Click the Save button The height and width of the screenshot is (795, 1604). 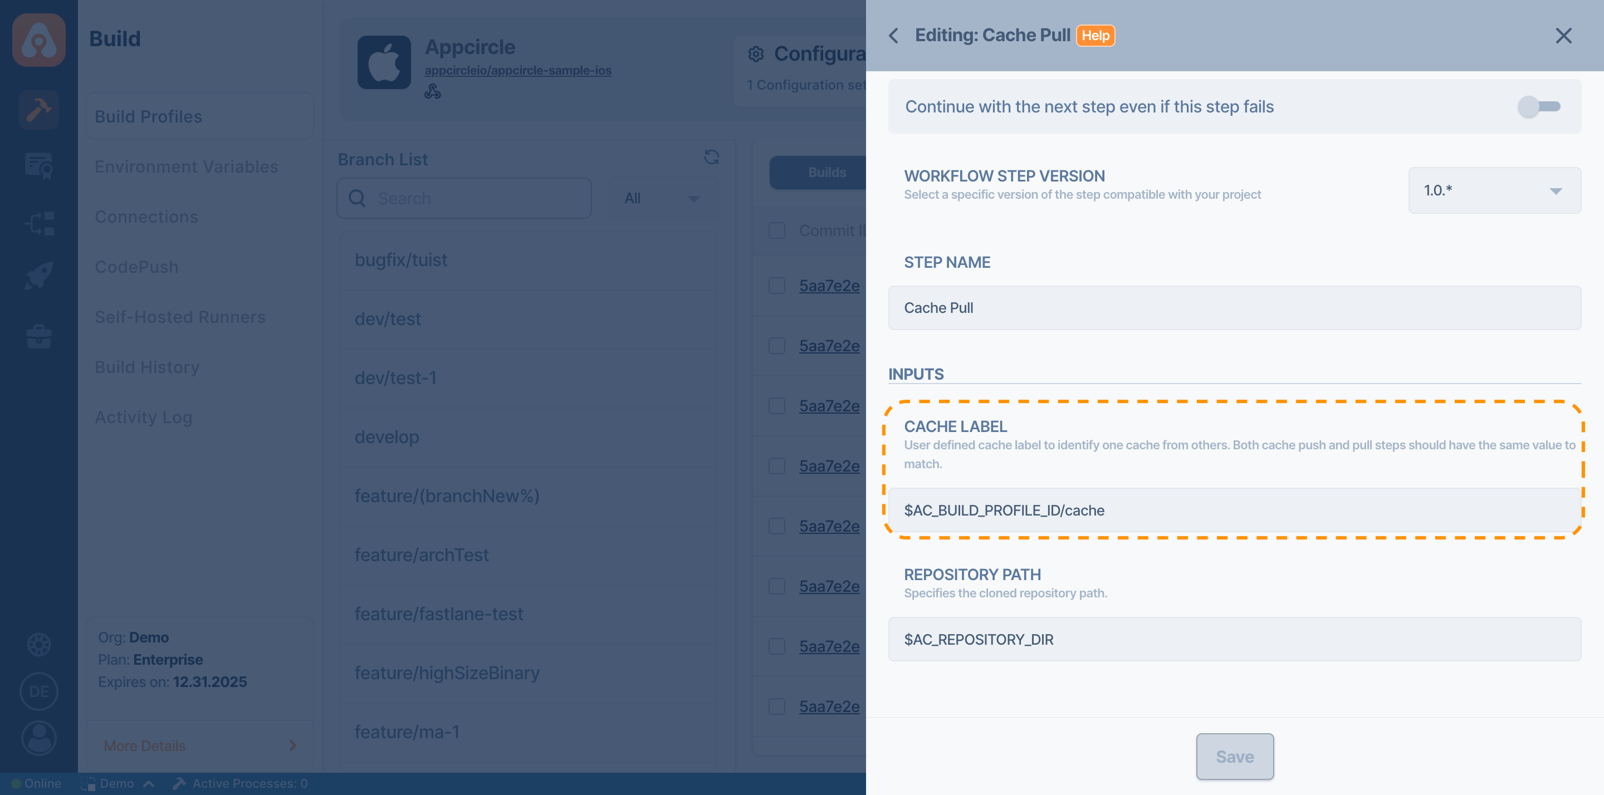pyautogui.click(x=1235, y=757)
